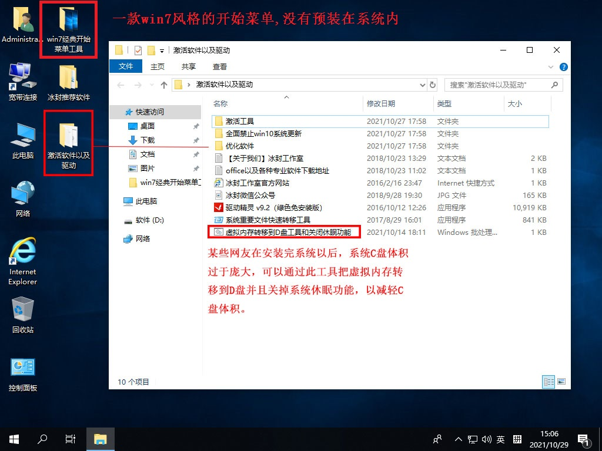Viewport: 602px width, 451px height.
Task: Open the address bar history dropdown
Action: [x=422, y=85]
